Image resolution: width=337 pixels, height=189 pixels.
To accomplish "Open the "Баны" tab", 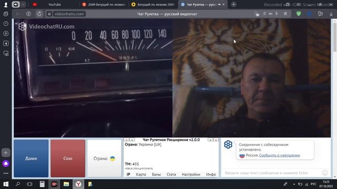I will pyautogui.click(x=156, y=174).
